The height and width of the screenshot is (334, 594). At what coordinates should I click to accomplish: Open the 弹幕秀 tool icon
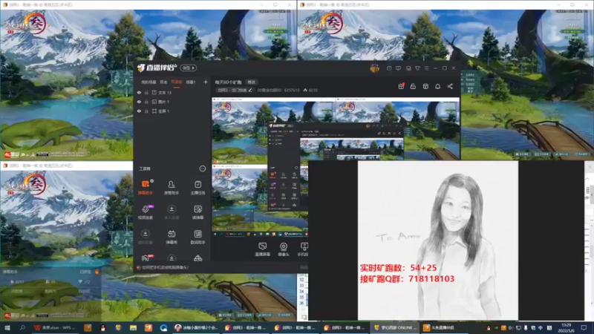coord(172,237)
